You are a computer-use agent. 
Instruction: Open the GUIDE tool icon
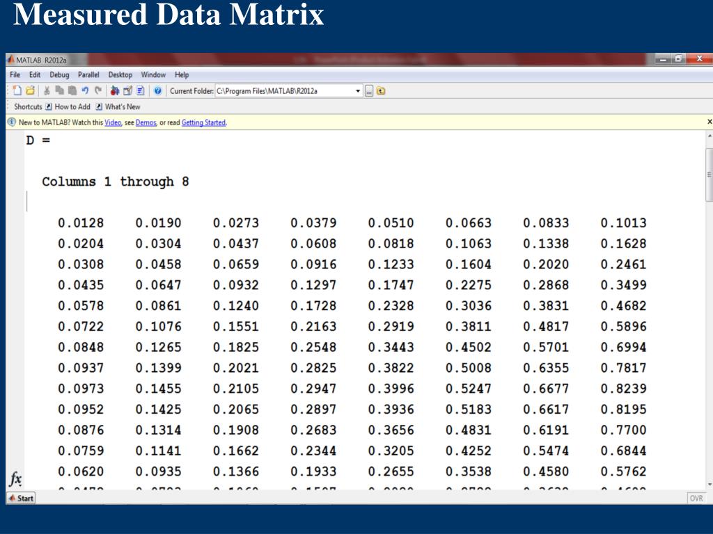tap(128, 91)
